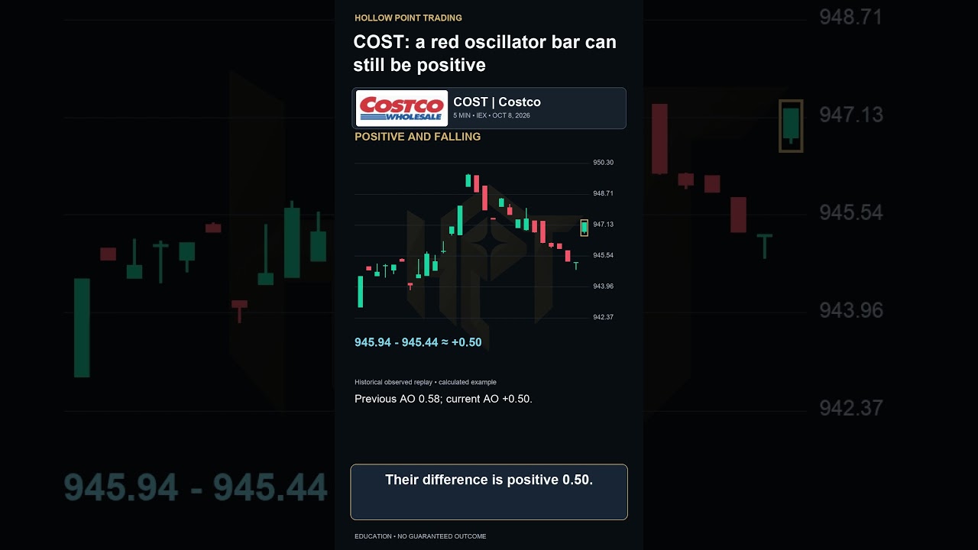The image size is (978, 550).
Task: Click the small chart's 942.37 axis label
Action: point(603,317)
